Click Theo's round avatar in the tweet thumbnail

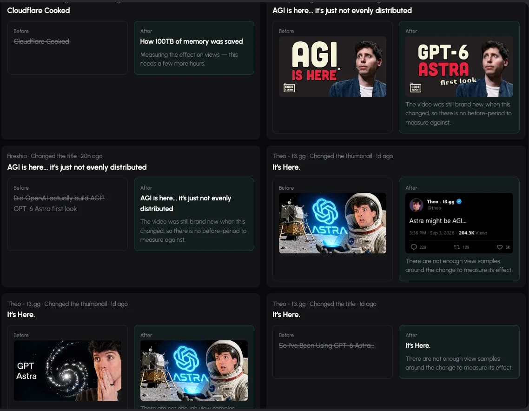coord(417,205)
